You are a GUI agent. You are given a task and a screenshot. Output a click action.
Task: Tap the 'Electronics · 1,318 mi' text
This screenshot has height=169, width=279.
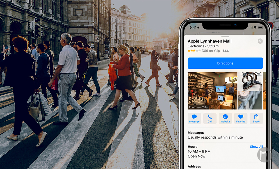[203, 46]
